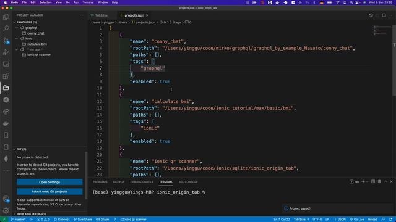This screenshot has width=396, height=222.
Task: Maximize the panel size with chevron up
Action: point(385,181)
